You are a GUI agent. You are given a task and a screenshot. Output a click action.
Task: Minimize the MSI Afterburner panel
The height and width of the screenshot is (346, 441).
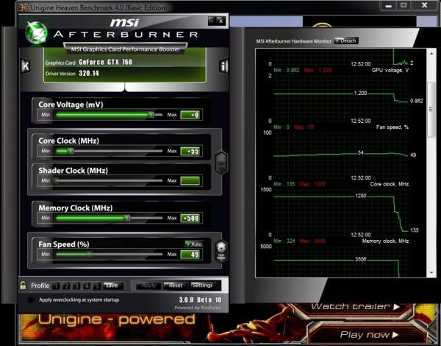coord(212,21)
